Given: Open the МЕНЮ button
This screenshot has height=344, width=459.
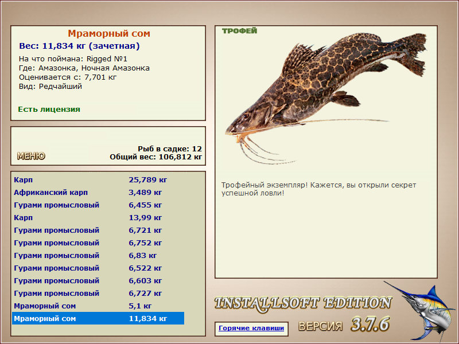Looking at the screenshot, I should click(x=31, y=156).
